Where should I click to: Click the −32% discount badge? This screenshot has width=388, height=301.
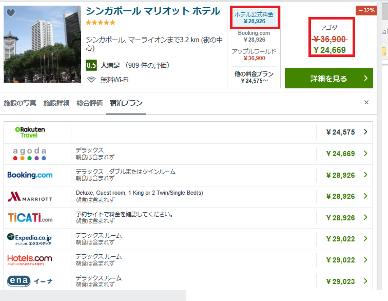click(x=366, y=10)
